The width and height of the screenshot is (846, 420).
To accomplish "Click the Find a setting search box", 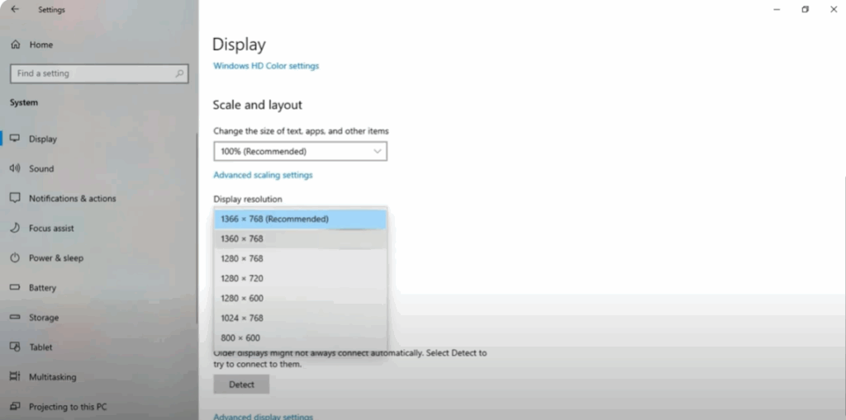I will click(99, 73).
